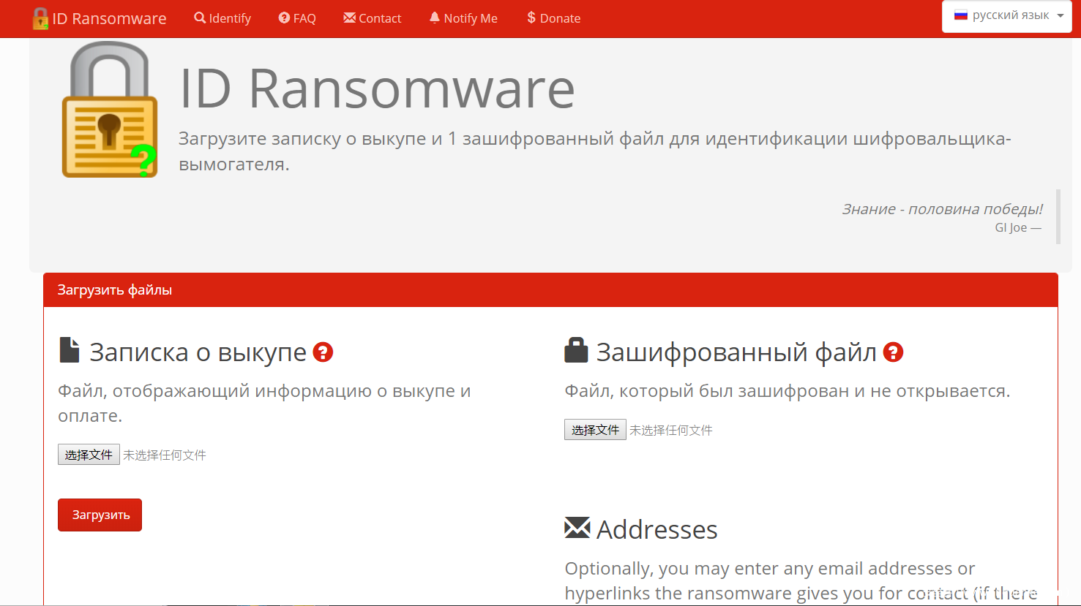The height and width of the screenshot is (606, 1081).
Task: Click the document icon near Записка о выкупе
Action: [70, 350]
